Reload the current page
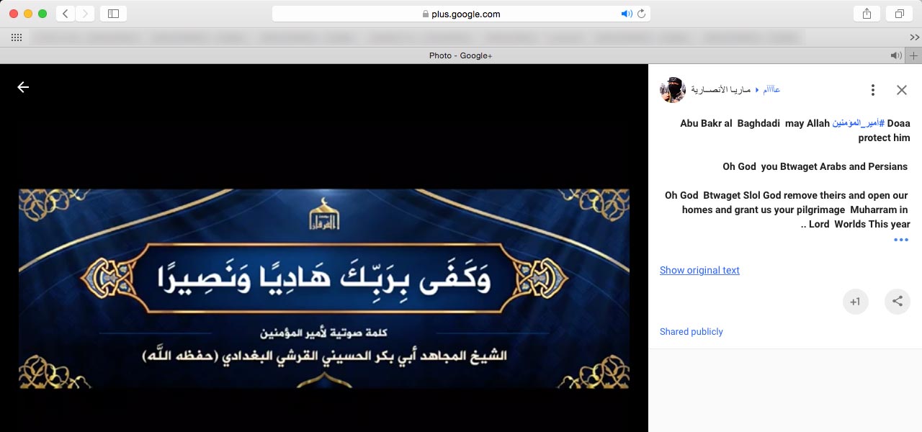Viewport: 922px width, 432px height. [x=641, y=14]
